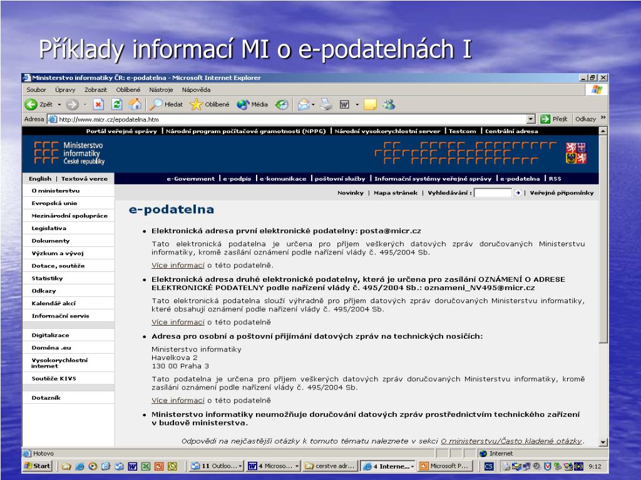641x480 pixels.
Task: Click the Print icon in toolbar
Action: (x=326, y=105)
